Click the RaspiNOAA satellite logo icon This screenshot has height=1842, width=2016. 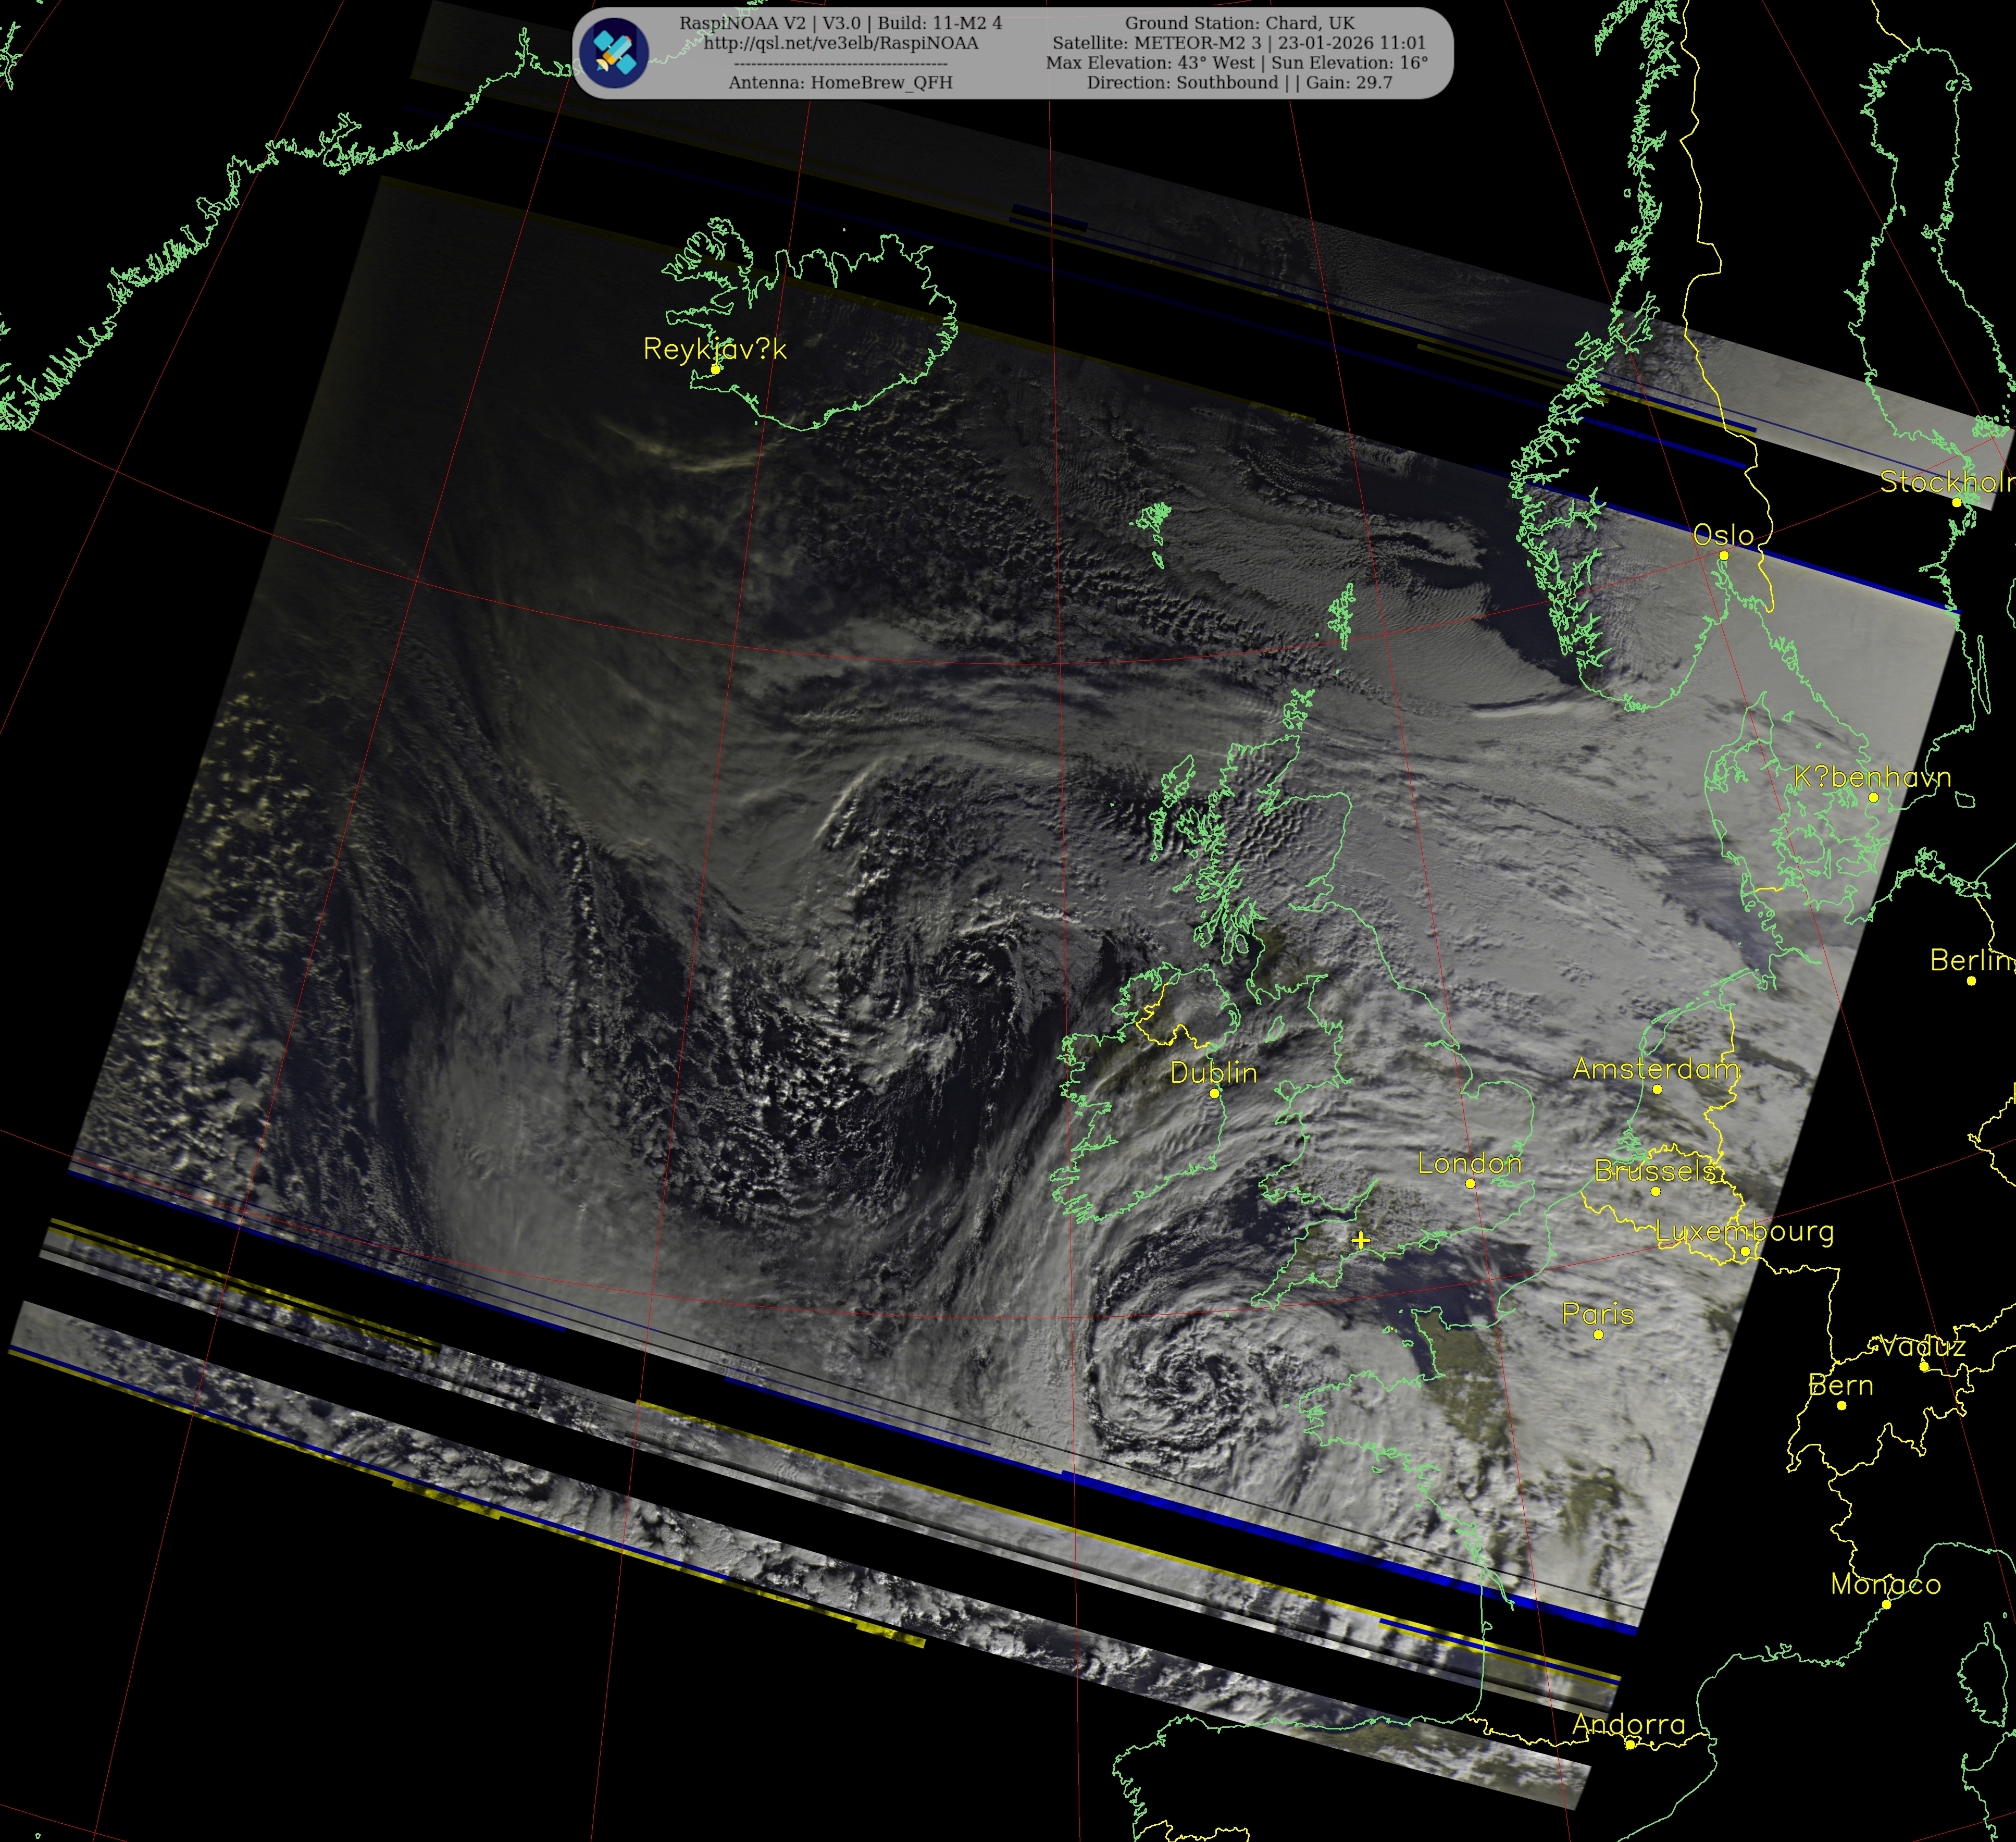(614, 52)
